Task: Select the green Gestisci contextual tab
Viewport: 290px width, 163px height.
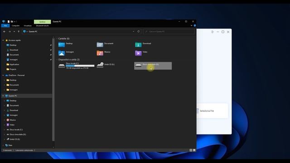Action: click(42, 22)
